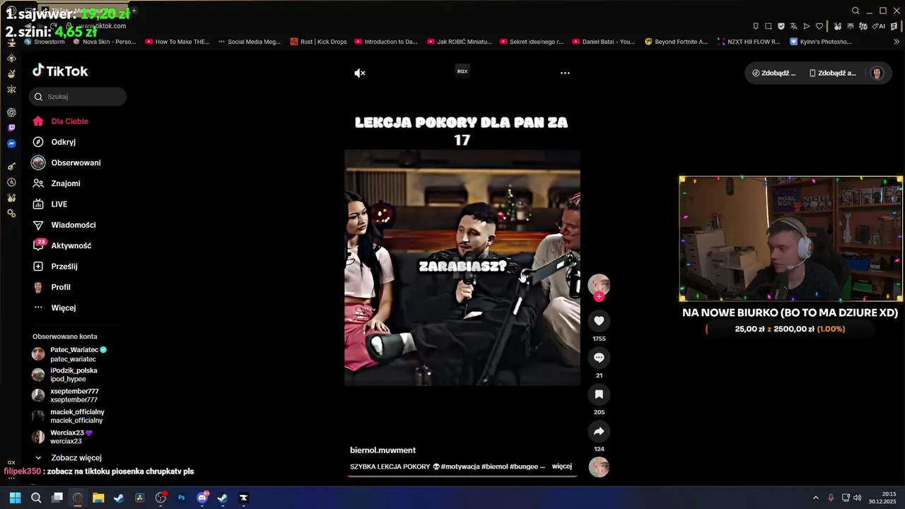Open Photoshop from taskbar
905x509 pixels.
tap(181, 498)
